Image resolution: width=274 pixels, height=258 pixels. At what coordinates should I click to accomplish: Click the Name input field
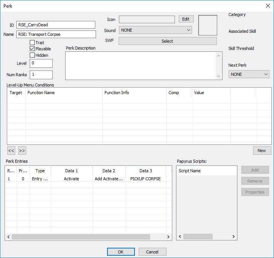point(56,34)
